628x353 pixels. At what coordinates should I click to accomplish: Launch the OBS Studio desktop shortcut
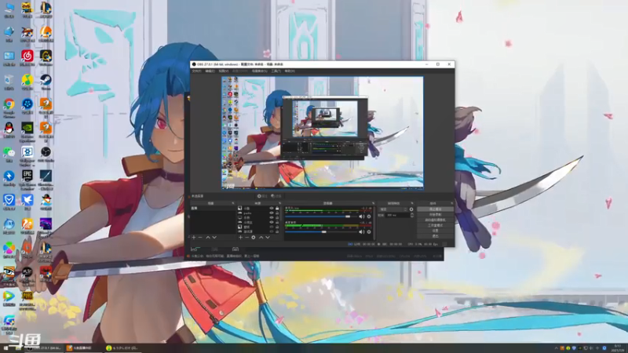(x=46, y=152)
